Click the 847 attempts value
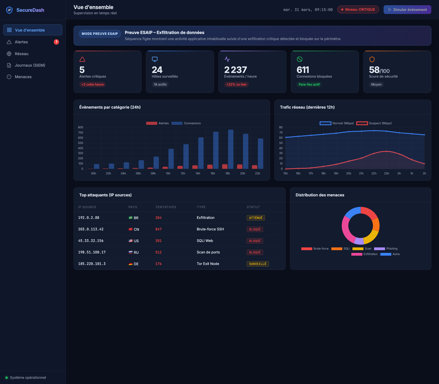The height and width of the screenshot is (384, 439). (158, 229)
